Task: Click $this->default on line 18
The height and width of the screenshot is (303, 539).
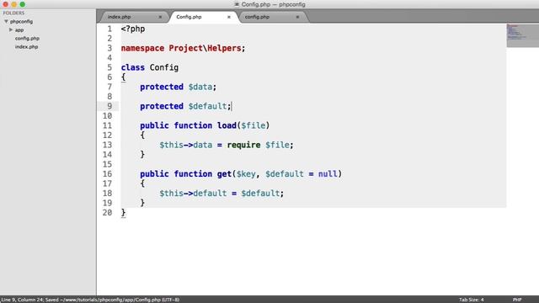Action: coord(193,193)
